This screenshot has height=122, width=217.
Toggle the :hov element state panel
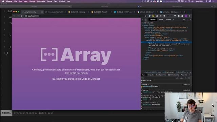(178, 78)
